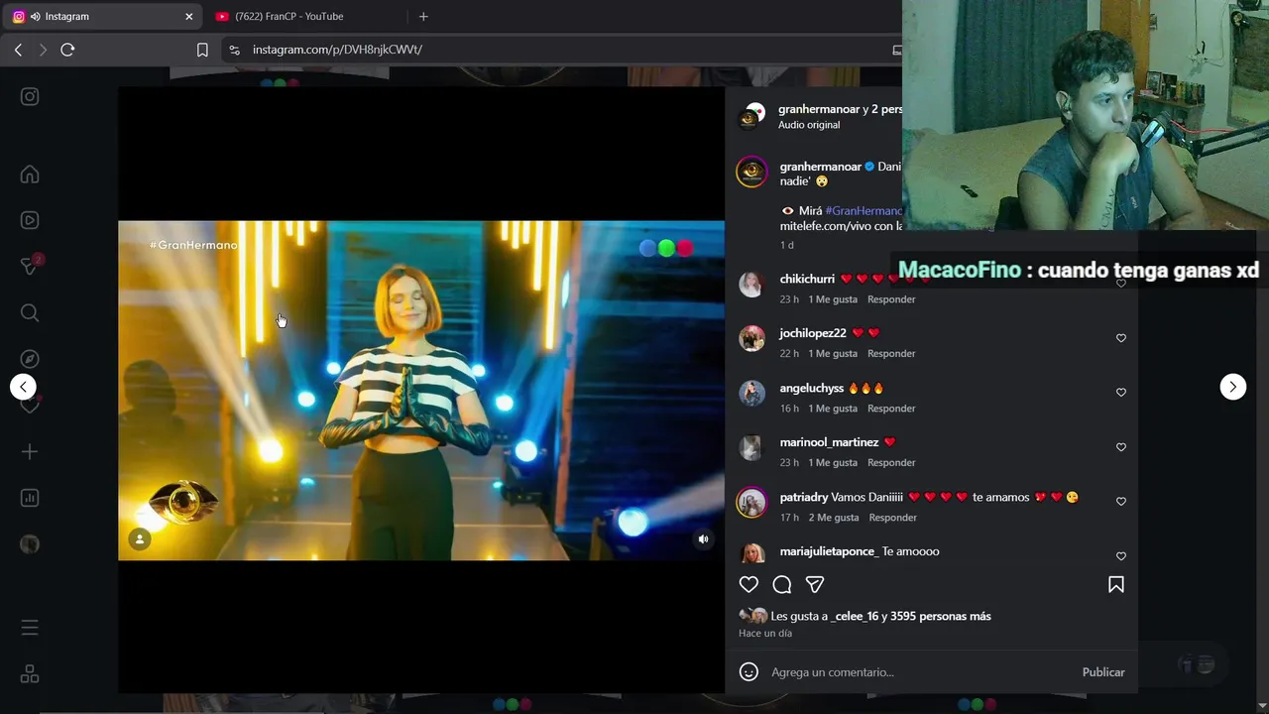Screen dimensions: 1269x714
Task: Reply to angeluchyss's comment
Action: click(891, 409)
